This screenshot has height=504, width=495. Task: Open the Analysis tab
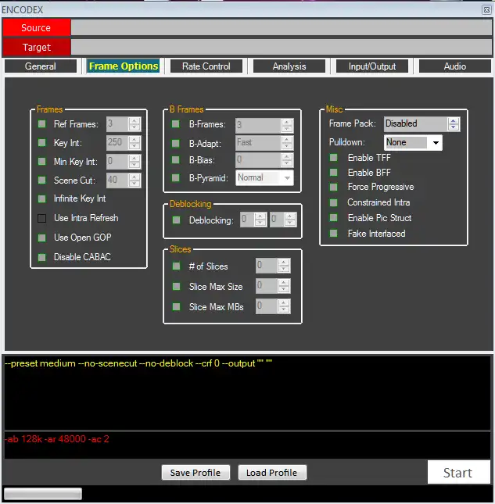pos(289,66)
